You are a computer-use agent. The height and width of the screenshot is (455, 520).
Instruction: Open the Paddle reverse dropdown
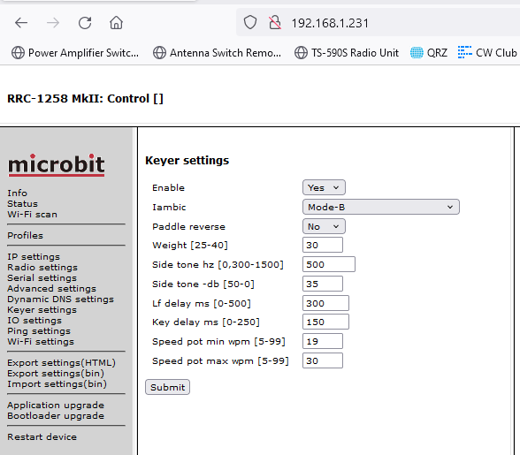pos(324,227)
